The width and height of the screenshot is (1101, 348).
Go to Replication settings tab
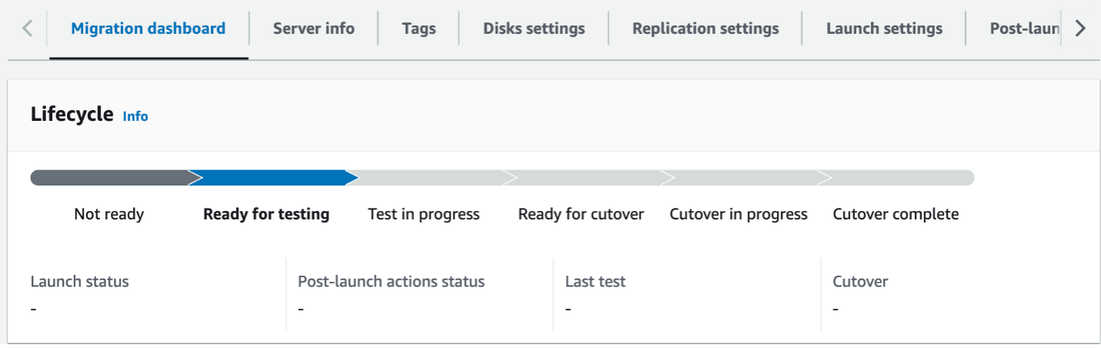pos(706,28)
